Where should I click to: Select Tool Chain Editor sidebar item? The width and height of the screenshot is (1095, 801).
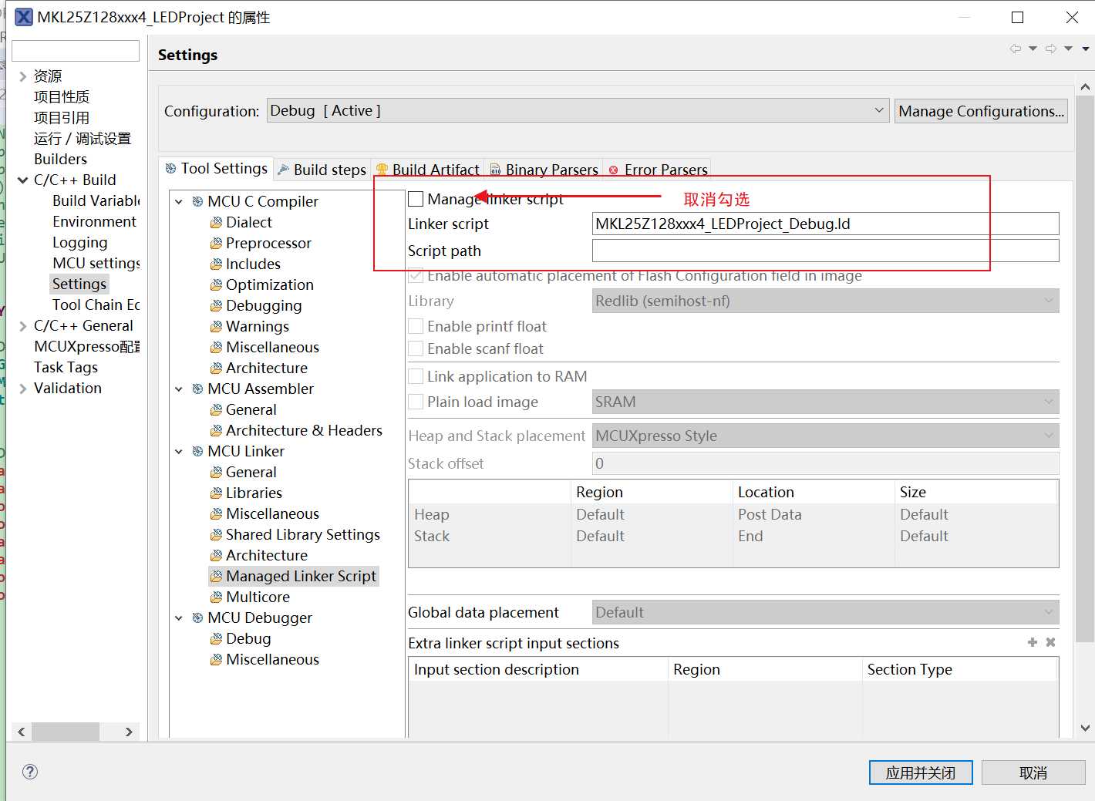click(96, 305)
